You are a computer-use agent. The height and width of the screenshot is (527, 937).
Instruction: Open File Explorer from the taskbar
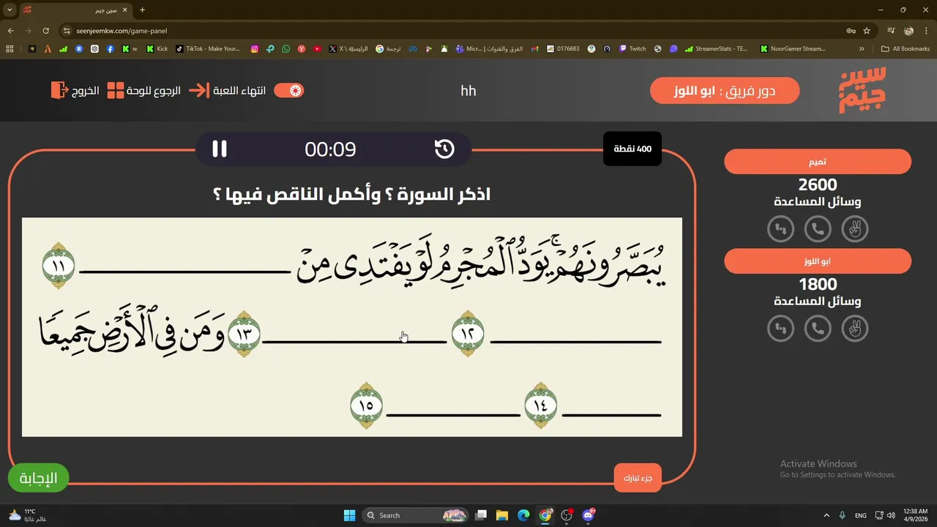[x=501, y=515]
